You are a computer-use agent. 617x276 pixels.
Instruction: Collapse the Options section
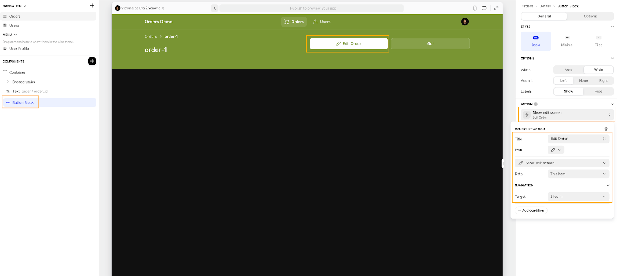(612, 59)
